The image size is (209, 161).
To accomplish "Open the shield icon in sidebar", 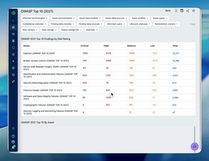I will [x=13, y=48].
